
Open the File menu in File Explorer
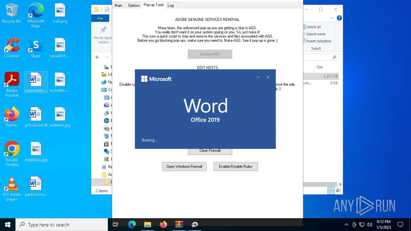click(x=100, y=18)
